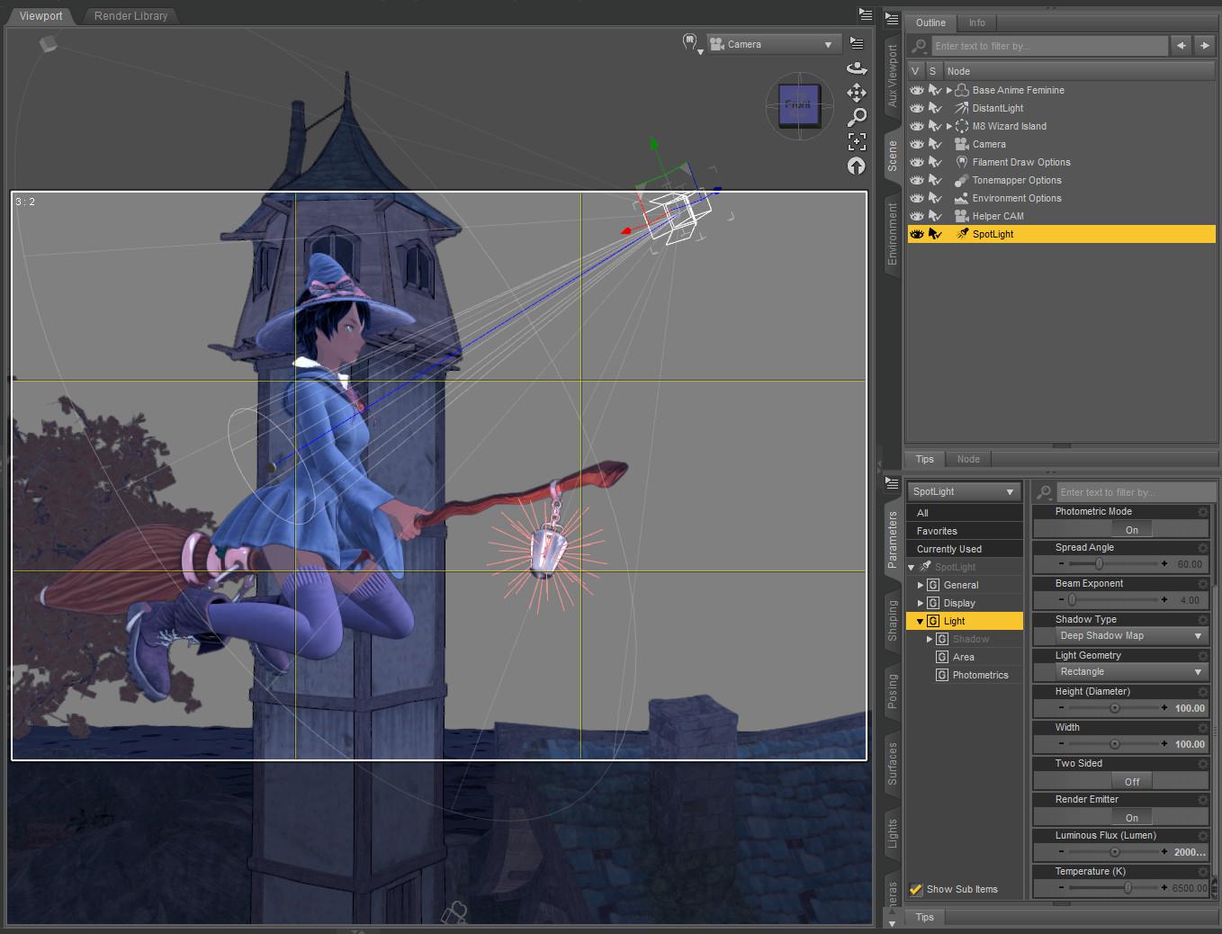Click the orbit/rotate view control icon
The image size is (1222, 934).
pos(857,67)
